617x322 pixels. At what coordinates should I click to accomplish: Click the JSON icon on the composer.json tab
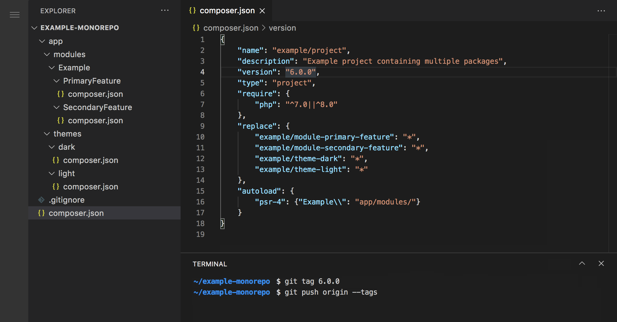(193, 11)
